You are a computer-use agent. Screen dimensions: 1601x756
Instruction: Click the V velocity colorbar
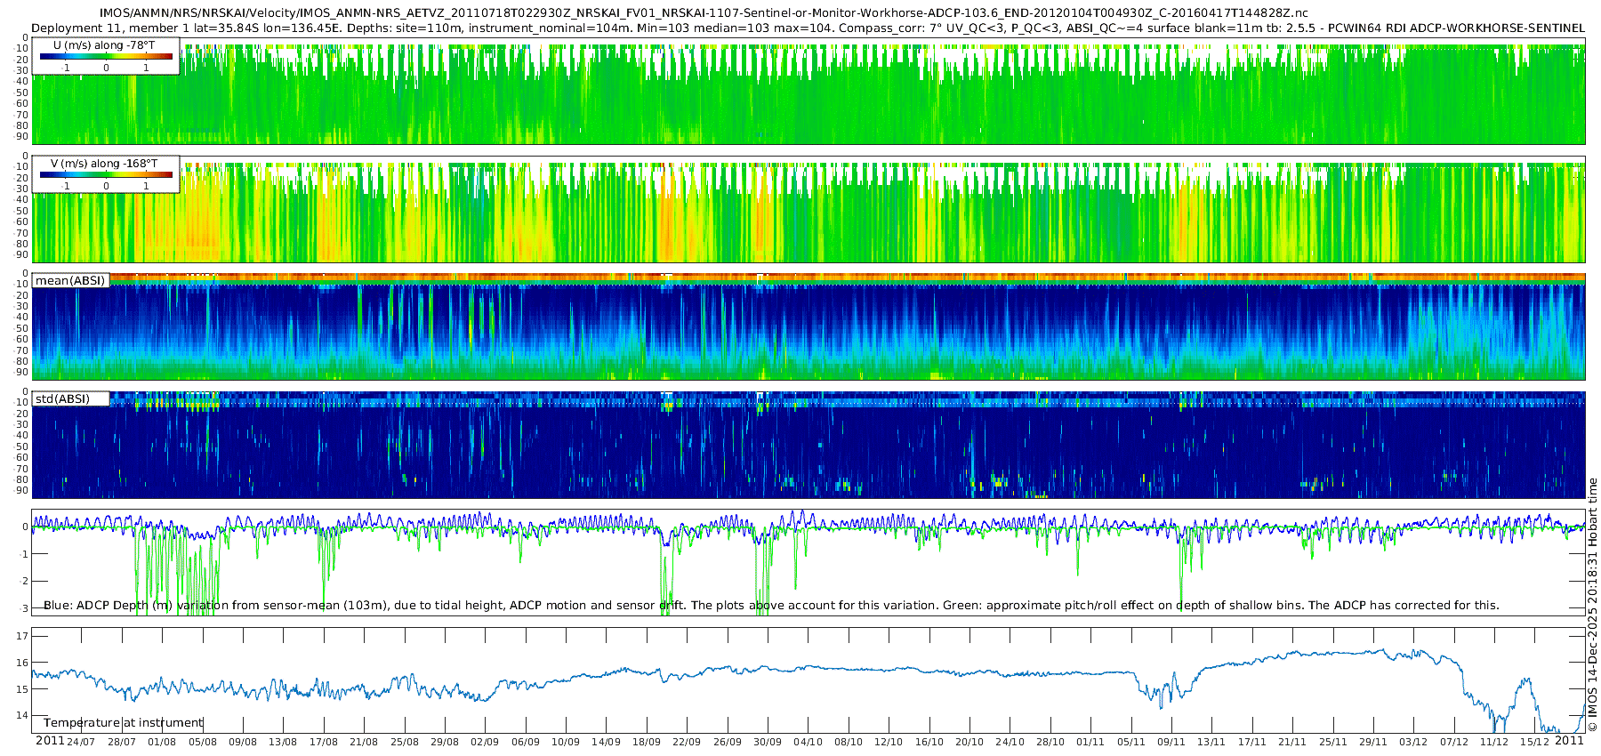pyautogui.click(x=106, y=175)
